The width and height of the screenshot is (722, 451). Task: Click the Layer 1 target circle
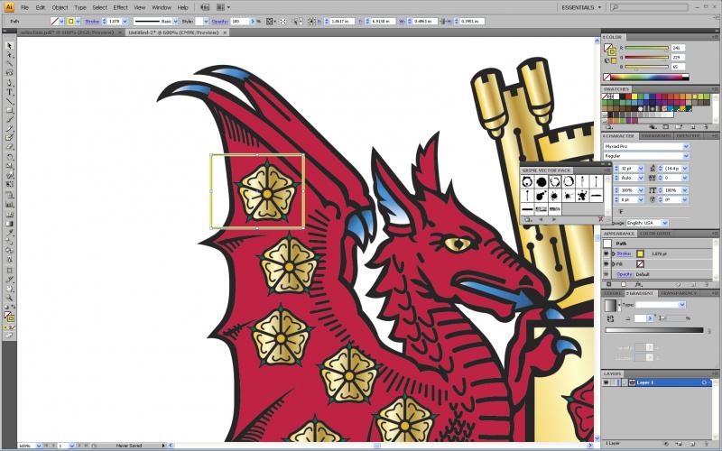[x=704, y=382]
